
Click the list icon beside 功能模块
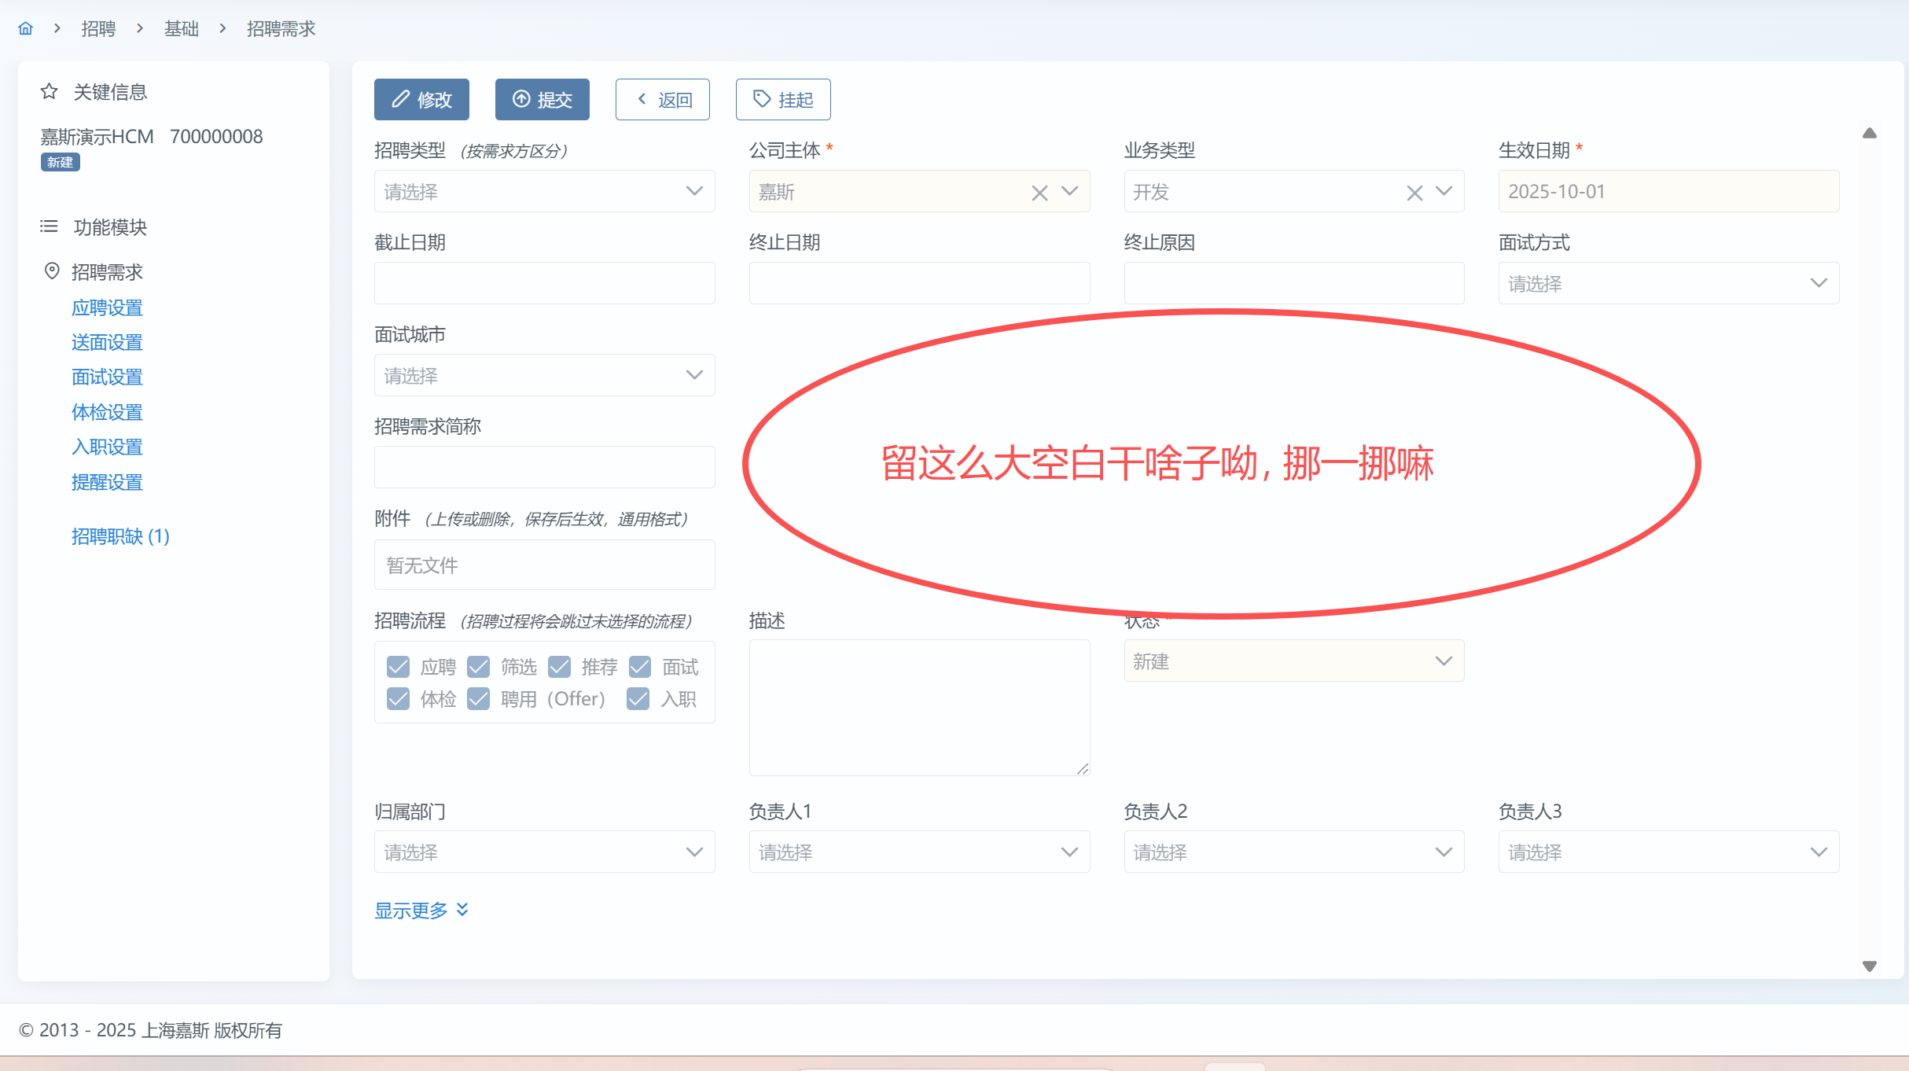click(50, 227)
